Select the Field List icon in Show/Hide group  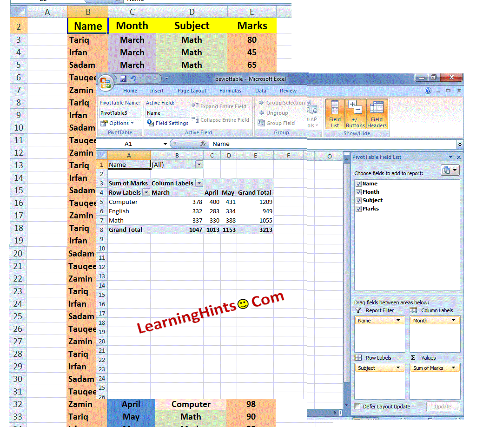tap(335, 113)
